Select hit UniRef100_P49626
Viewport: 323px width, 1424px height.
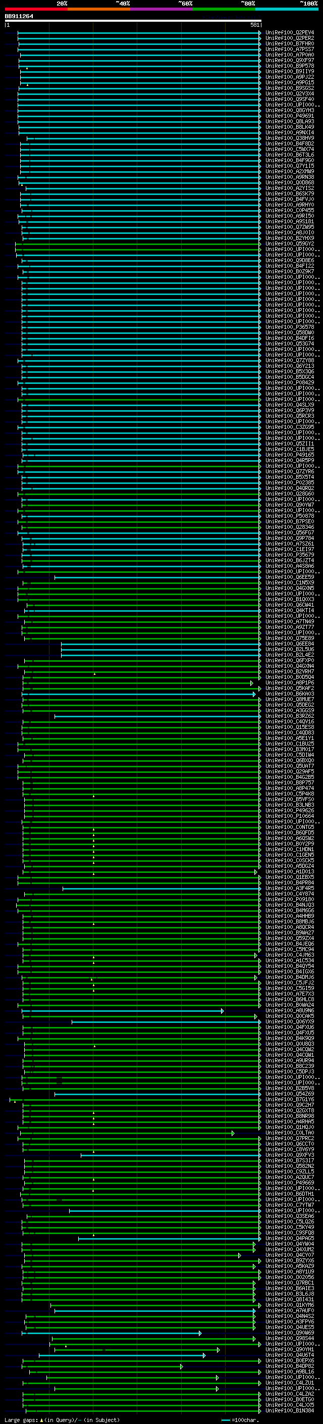click(290, 810)
